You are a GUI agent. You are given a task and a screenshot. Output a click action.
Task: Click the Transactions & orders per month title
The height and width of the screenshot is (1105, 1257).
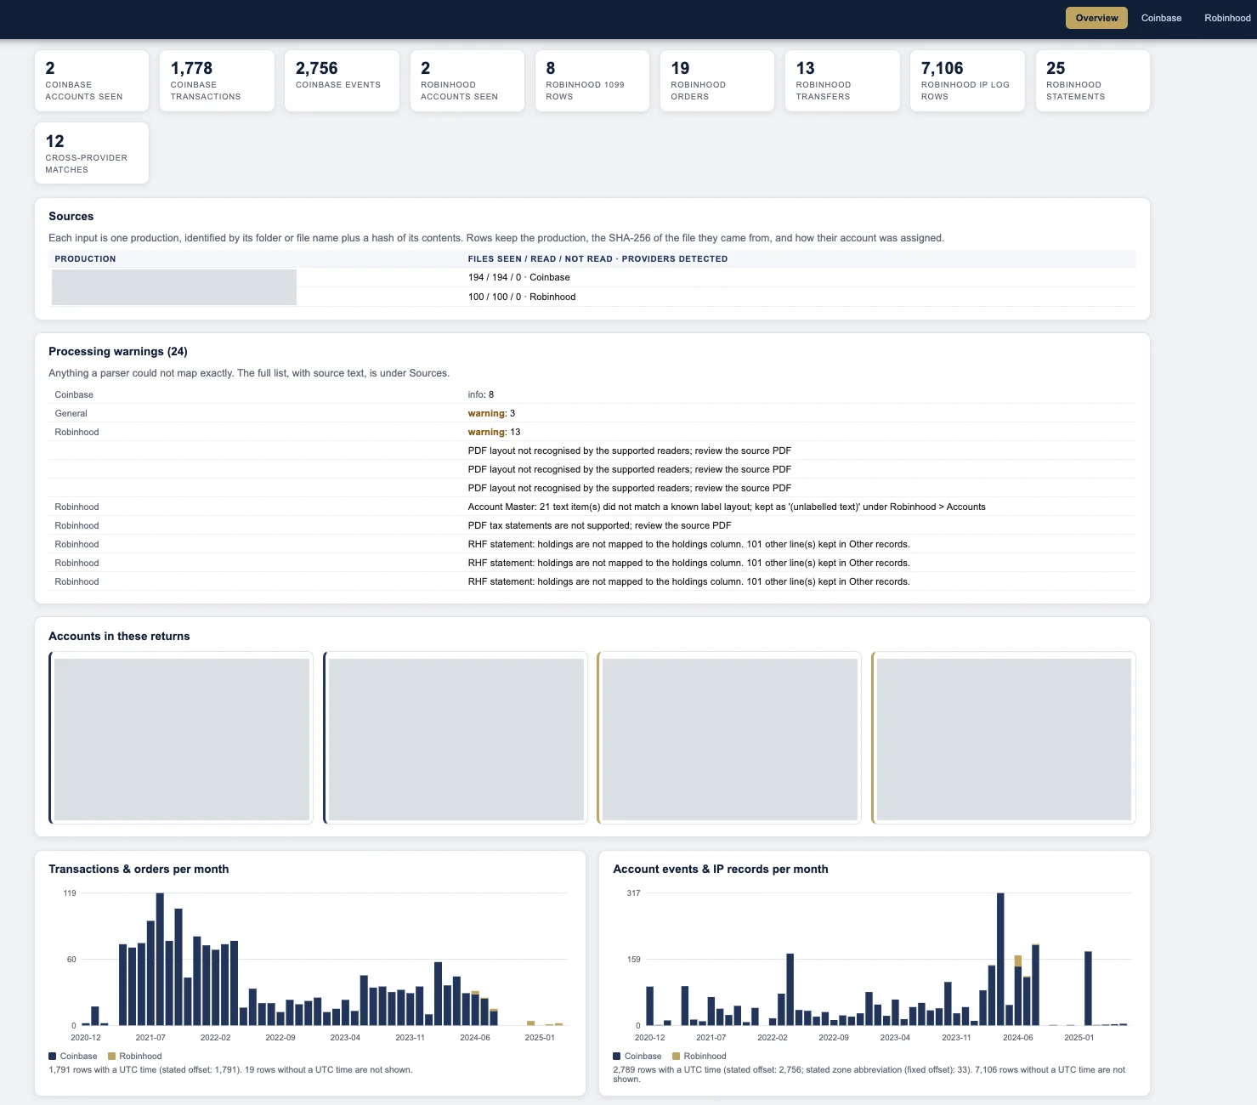[x=139, y=870]
